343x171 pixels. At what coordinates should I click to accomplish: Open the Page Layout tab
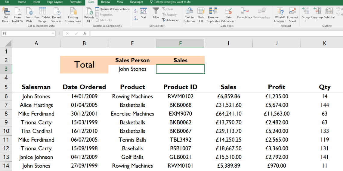(54, 2)
